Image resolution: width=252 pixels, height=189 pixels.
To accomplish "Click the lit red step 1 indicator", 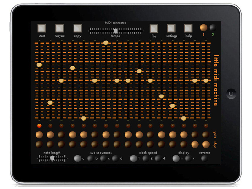I will [x=39, y=126].
